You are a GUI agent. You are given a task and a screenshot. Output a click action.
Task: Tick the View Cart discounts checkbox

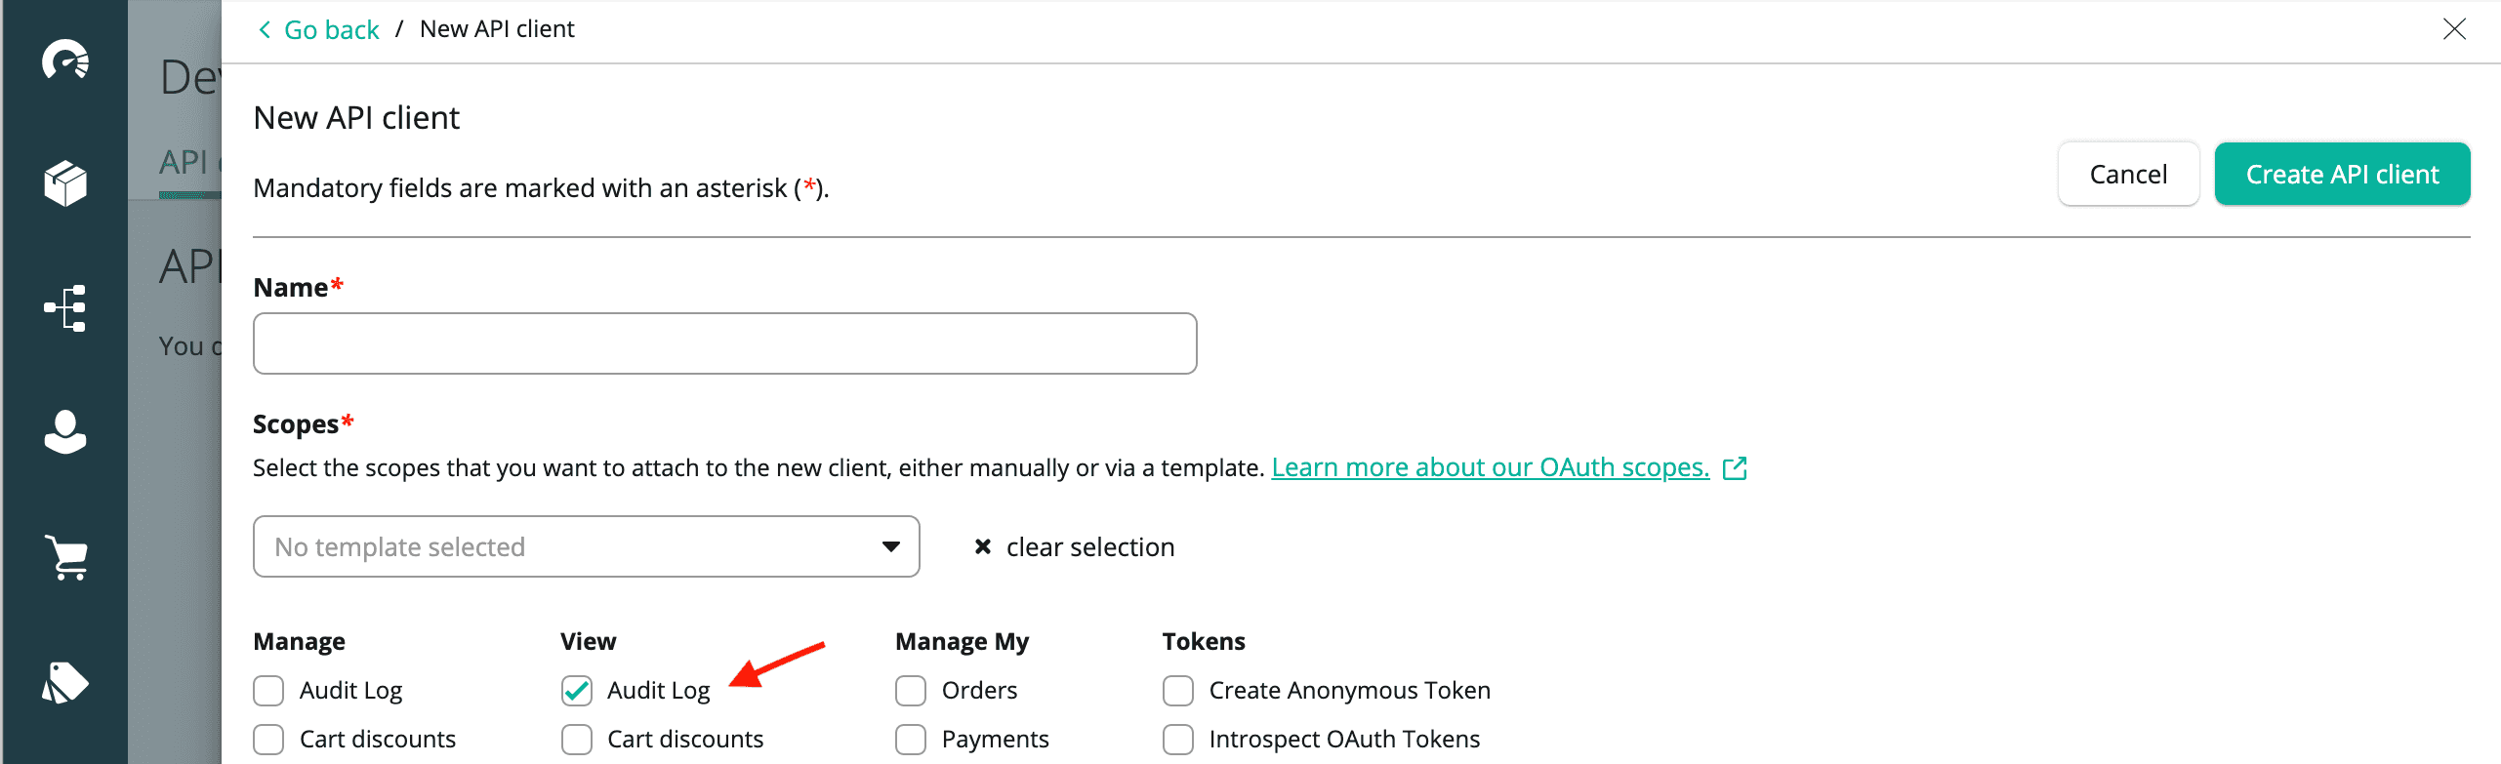pyautogui.click(x=577, y=740)
